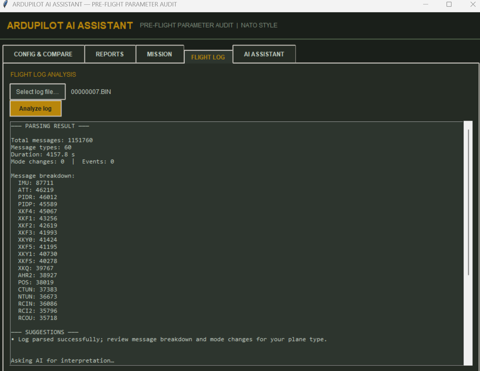Click the Analyze log button
Image resolution: width=480 pixels, height=371 pixels.
(36, 108)
